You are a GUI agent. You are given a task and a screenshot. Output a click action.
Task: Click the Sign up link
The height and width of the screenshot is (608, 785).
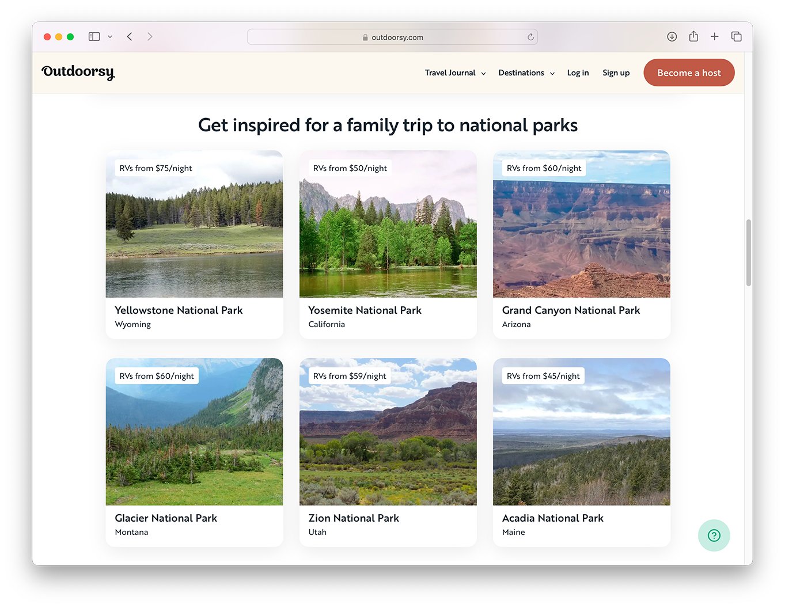[616, 73]
